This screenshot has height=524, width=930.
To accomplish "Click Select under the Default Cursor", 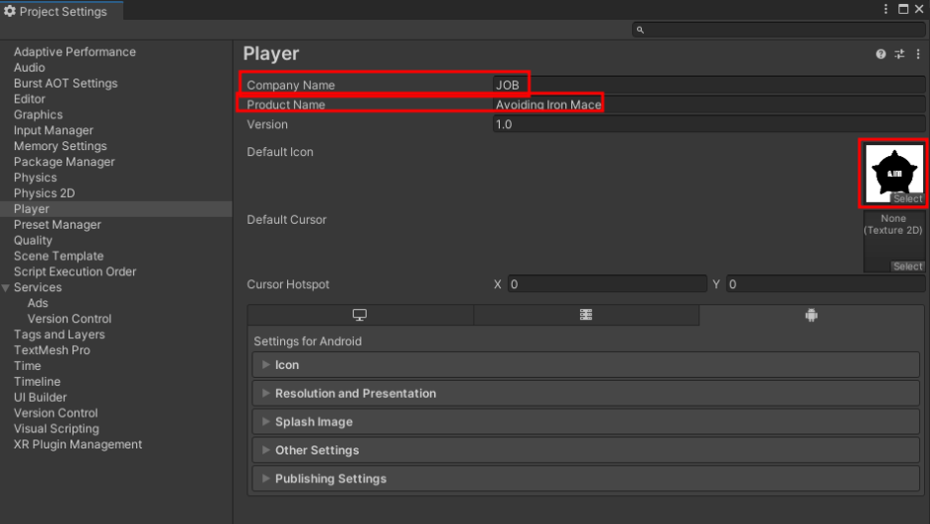I will coord(907,266).
